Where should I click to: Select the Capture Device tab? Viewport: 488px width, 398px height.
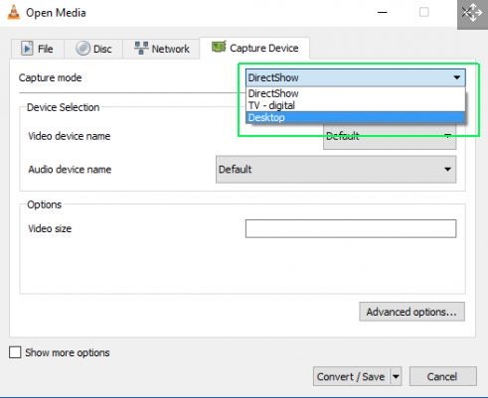(x=254, y=48)
